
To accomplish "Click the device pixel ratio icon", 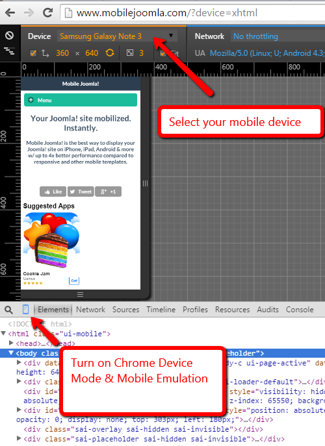I will (130, 53).
